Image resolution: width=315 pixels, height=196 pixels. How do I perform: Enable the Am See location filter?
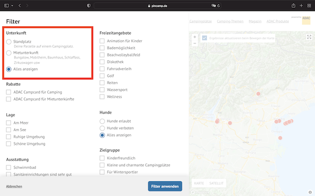click(8, 130)
